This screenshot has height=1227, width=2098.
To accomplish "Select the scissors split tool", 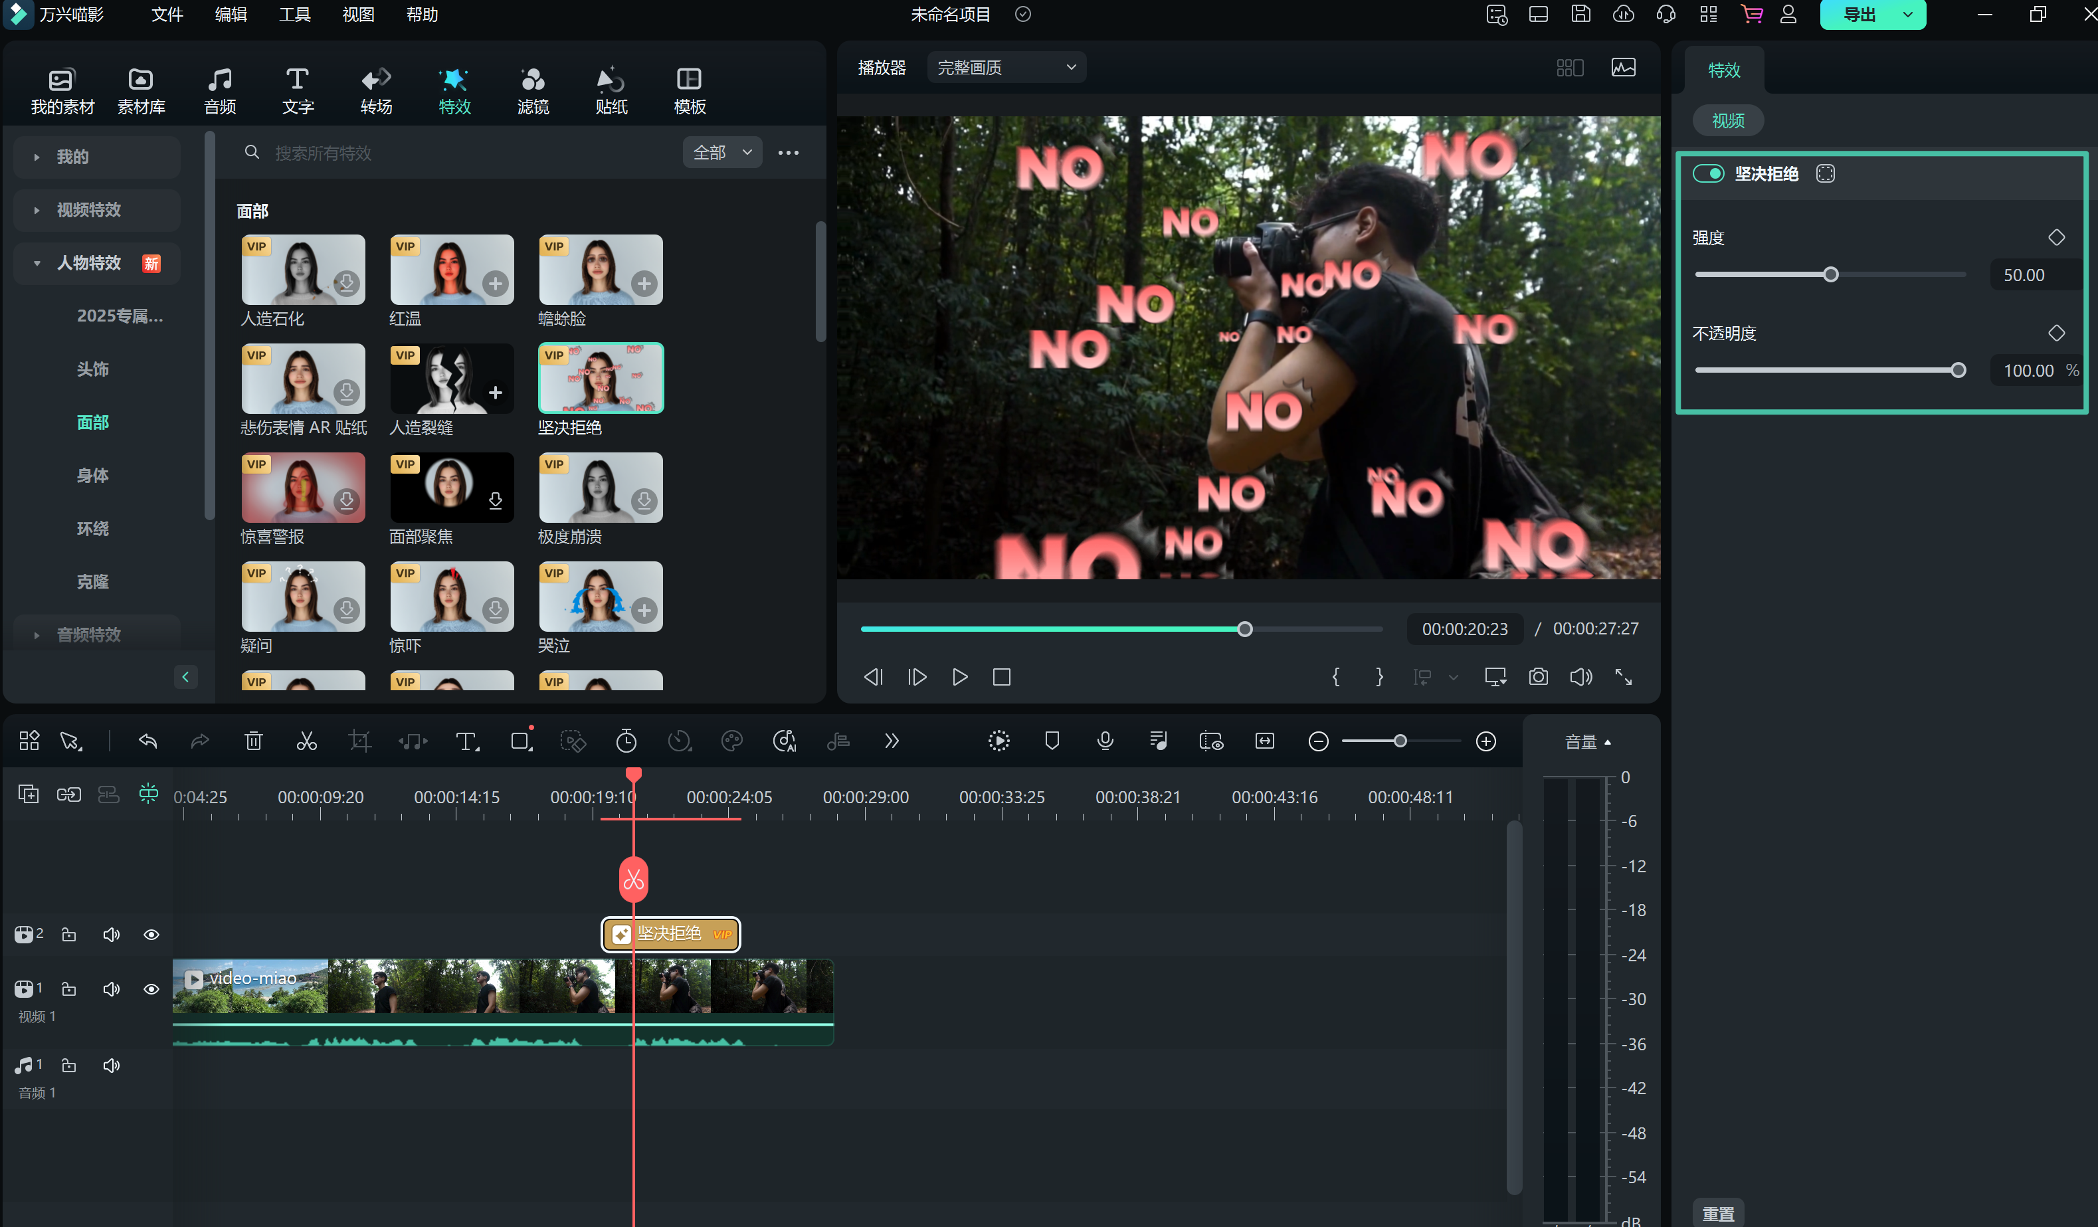I will point(307,741).
